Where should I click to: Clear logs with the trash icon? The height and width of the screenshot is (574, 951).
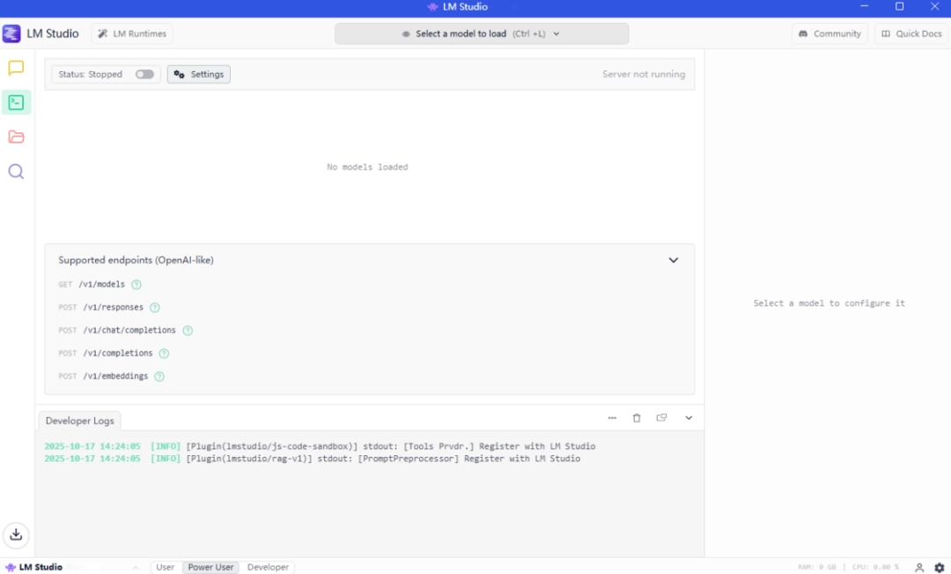point(637,417)
